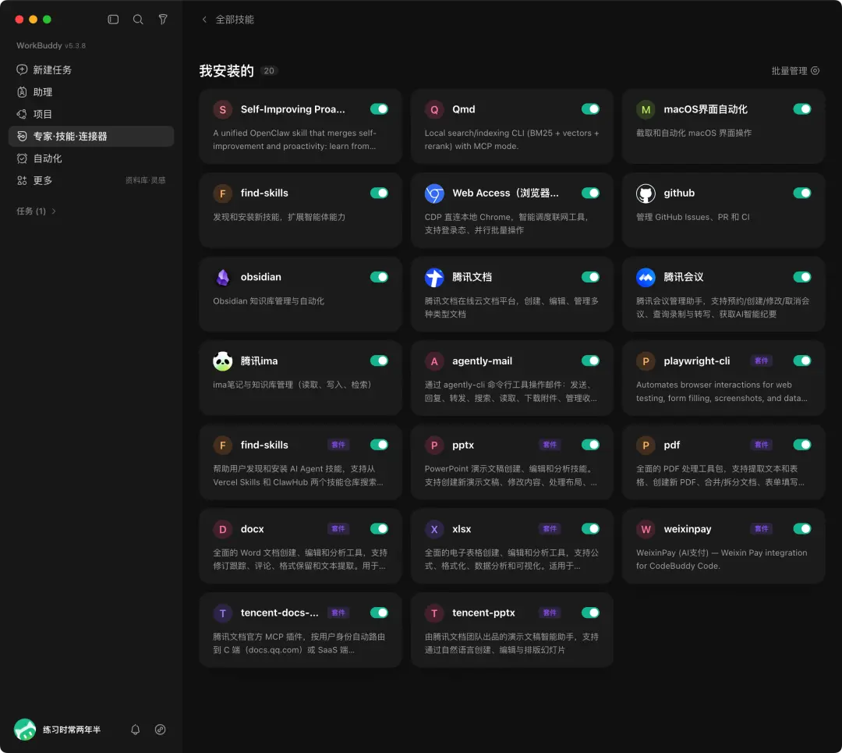Click the pin icon in sidebar header
842x753 pixels.
pyautogui.click(x=163, y=20)
